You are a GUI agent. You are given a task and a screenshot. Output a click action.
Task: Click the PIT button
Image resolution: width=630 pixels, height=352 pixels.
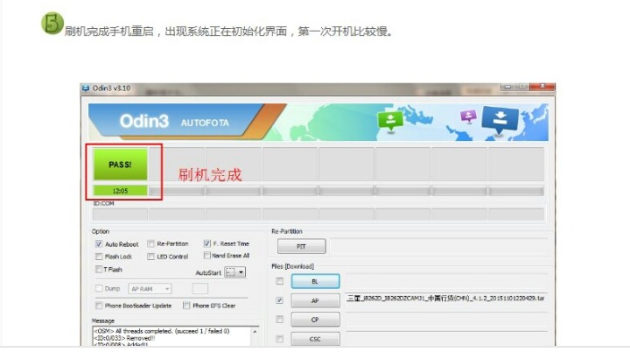tap(301, 246)
